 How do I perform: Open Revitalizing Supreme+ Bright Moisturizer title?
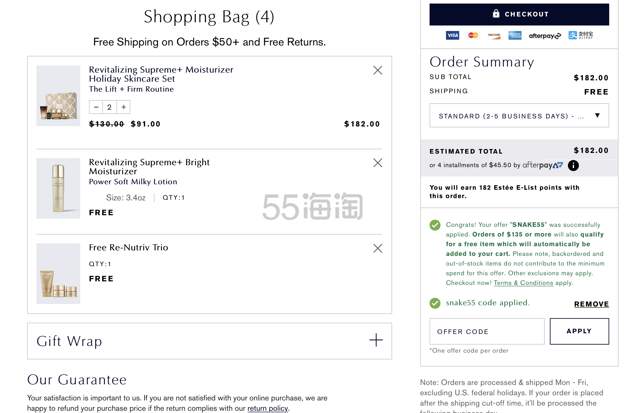coord(149,167)
